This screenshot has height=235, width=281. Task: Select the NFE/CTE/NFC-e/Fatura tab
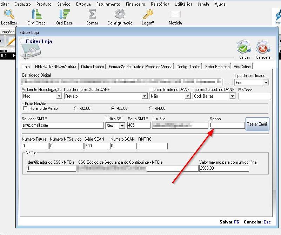point(55,66)
